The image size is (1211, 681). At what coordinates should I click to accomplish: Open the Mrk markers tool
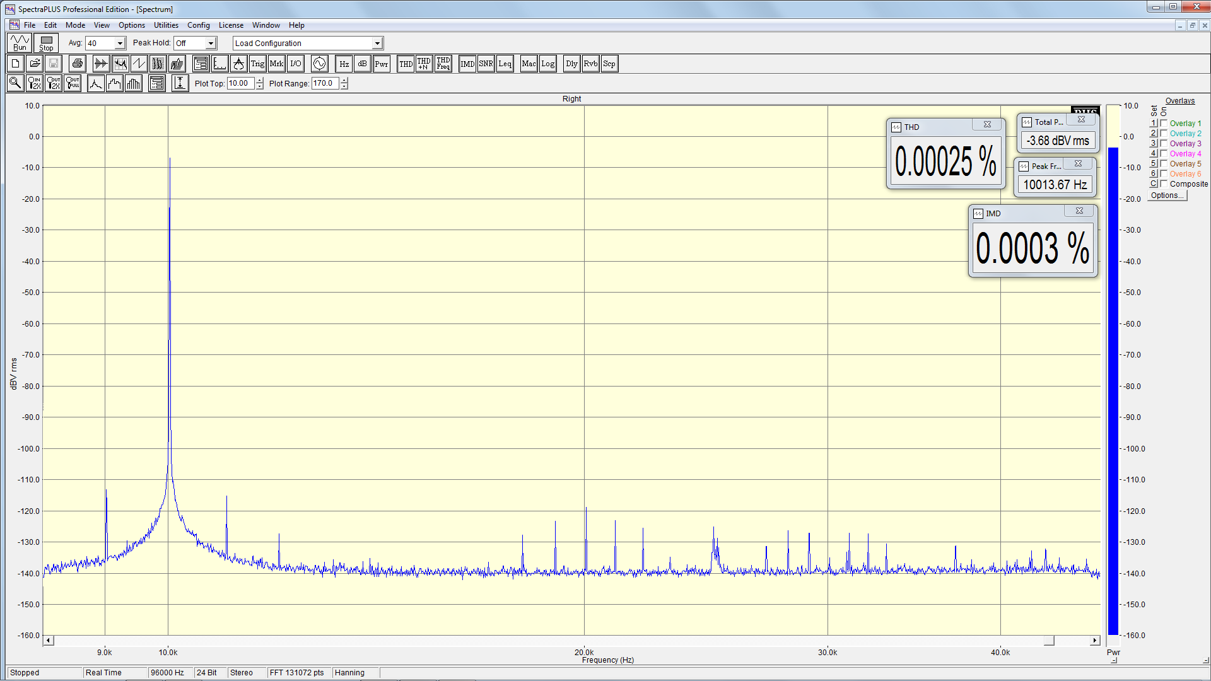coord(276,64)
